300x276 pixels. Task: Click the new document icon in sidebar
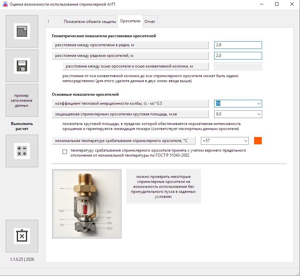22,31
